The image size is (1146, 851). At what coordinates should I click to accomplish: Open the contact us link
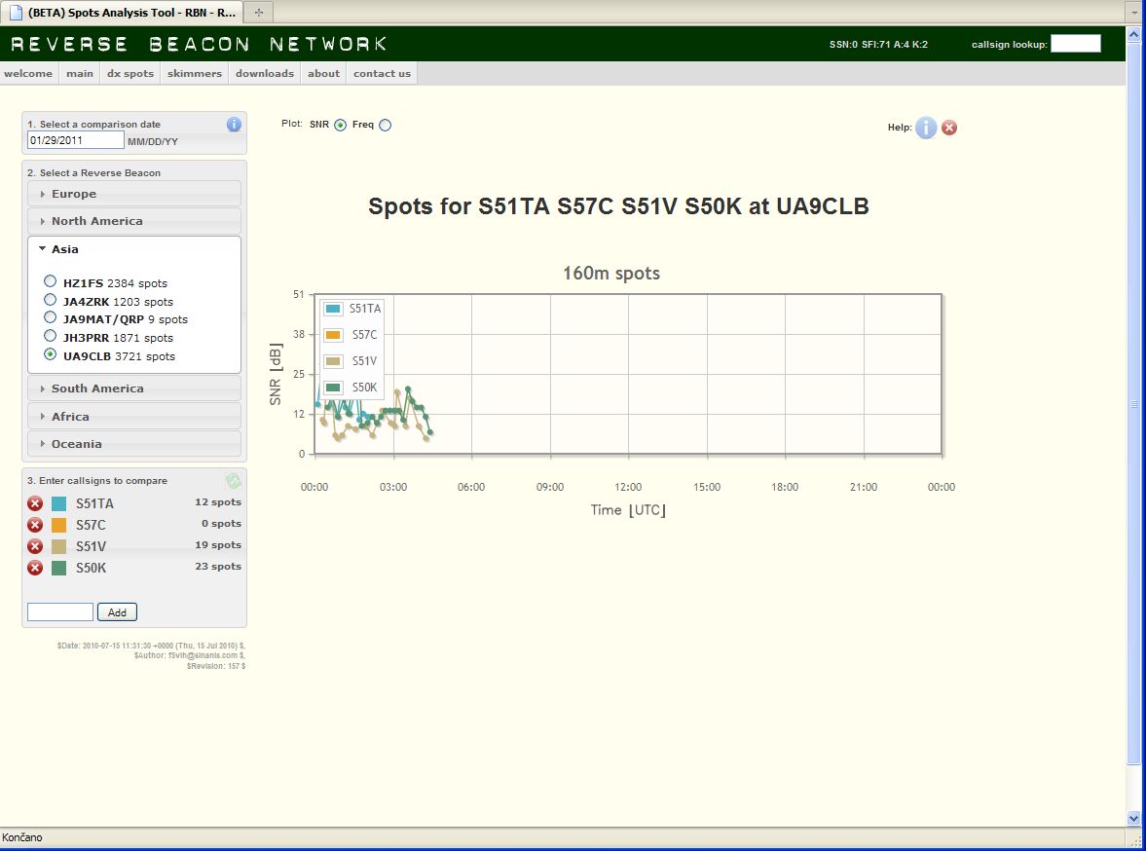(x=382, y=73)
